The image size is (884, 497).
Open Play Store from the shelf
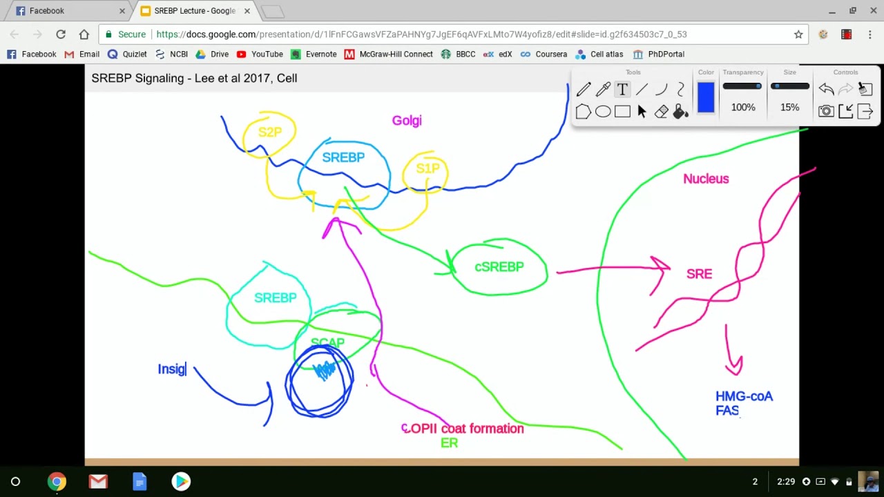point(181,482)
